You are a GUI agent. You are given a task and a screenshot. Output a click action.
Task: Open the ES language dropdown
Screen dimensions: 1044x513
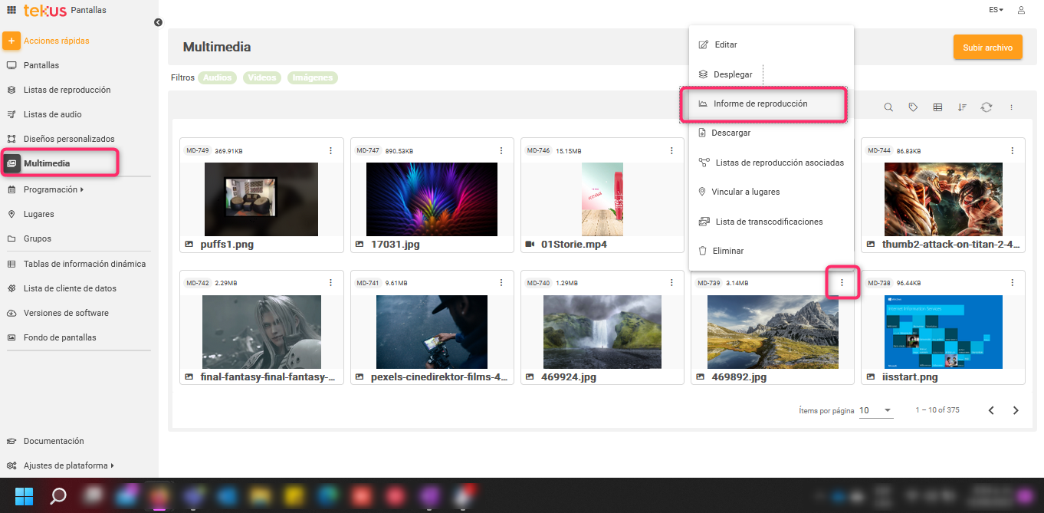996,10
